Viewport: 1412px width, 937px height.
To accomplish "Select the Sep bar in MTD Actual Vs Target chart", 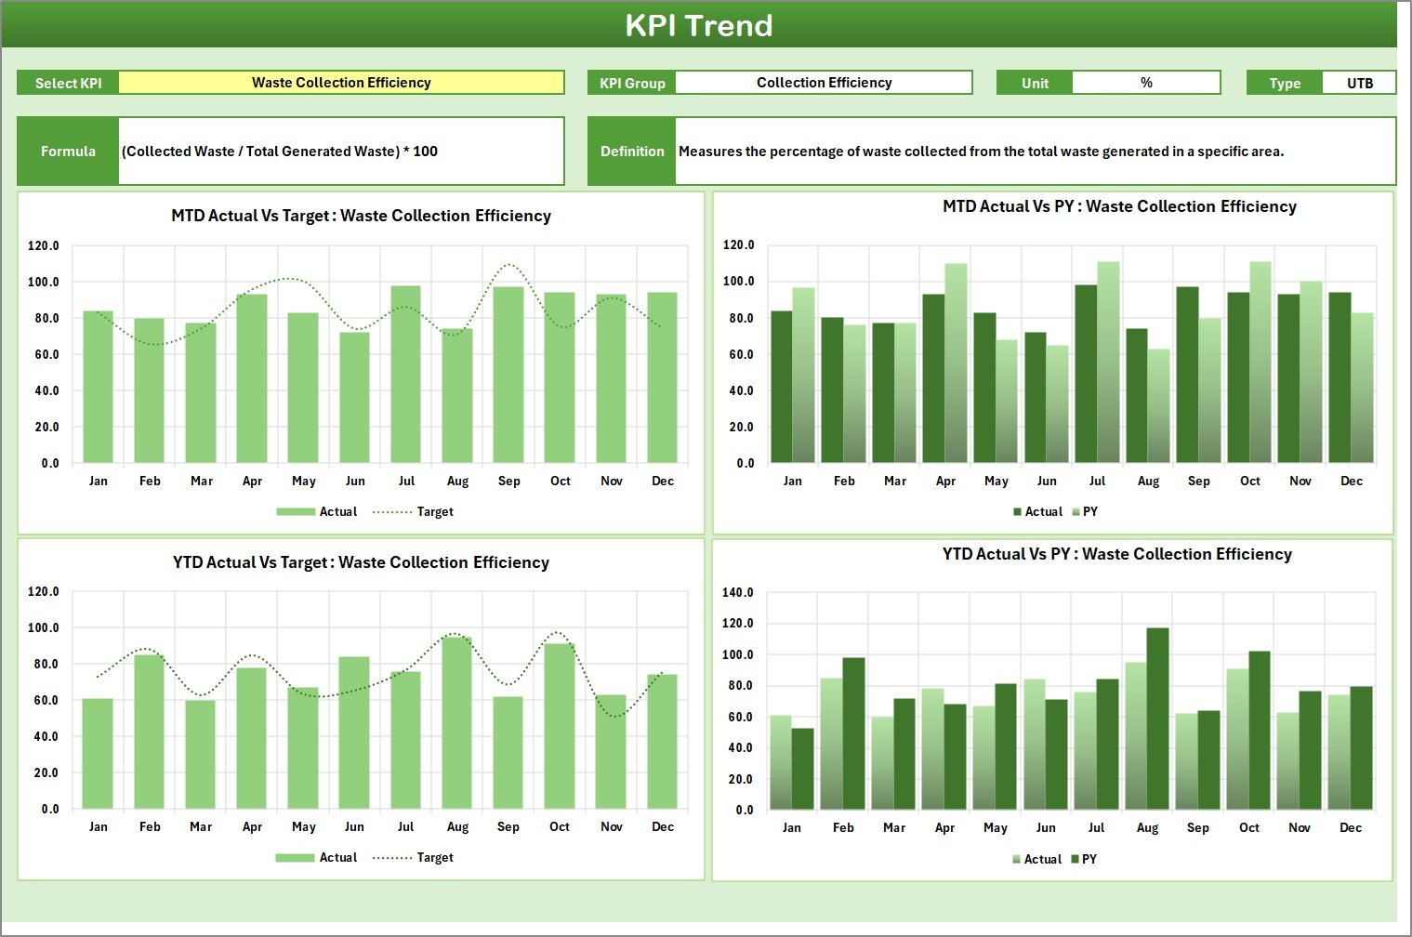I will (x=508, y=372).
